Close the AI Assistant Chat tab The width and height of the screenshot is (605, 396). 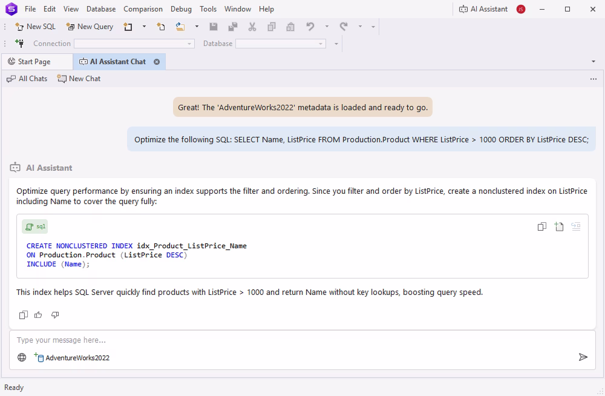pyautogui.click(x=157, y=62)
